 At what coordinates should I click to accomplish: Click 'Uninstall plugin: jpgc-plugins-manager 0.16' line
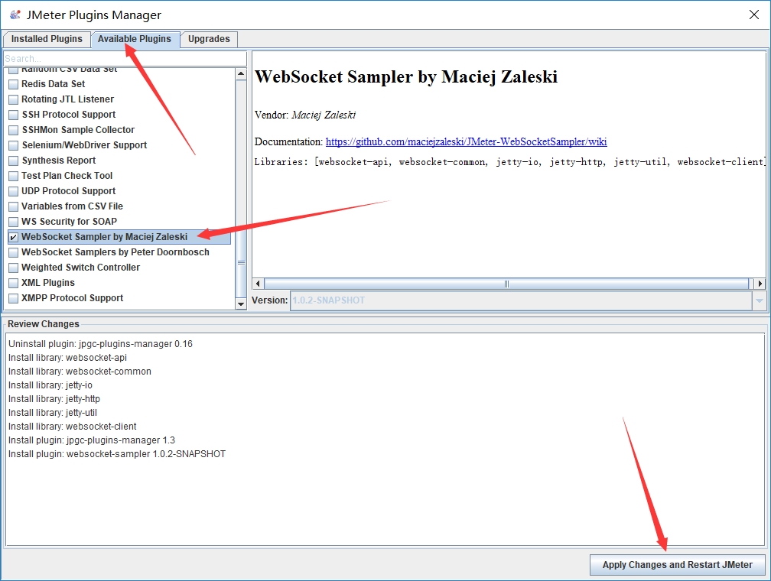coord(100,344)
